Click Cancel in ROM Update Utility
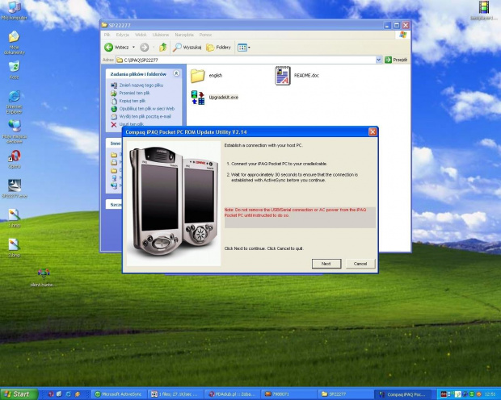The image size is (501, 400). coord(360,264)
